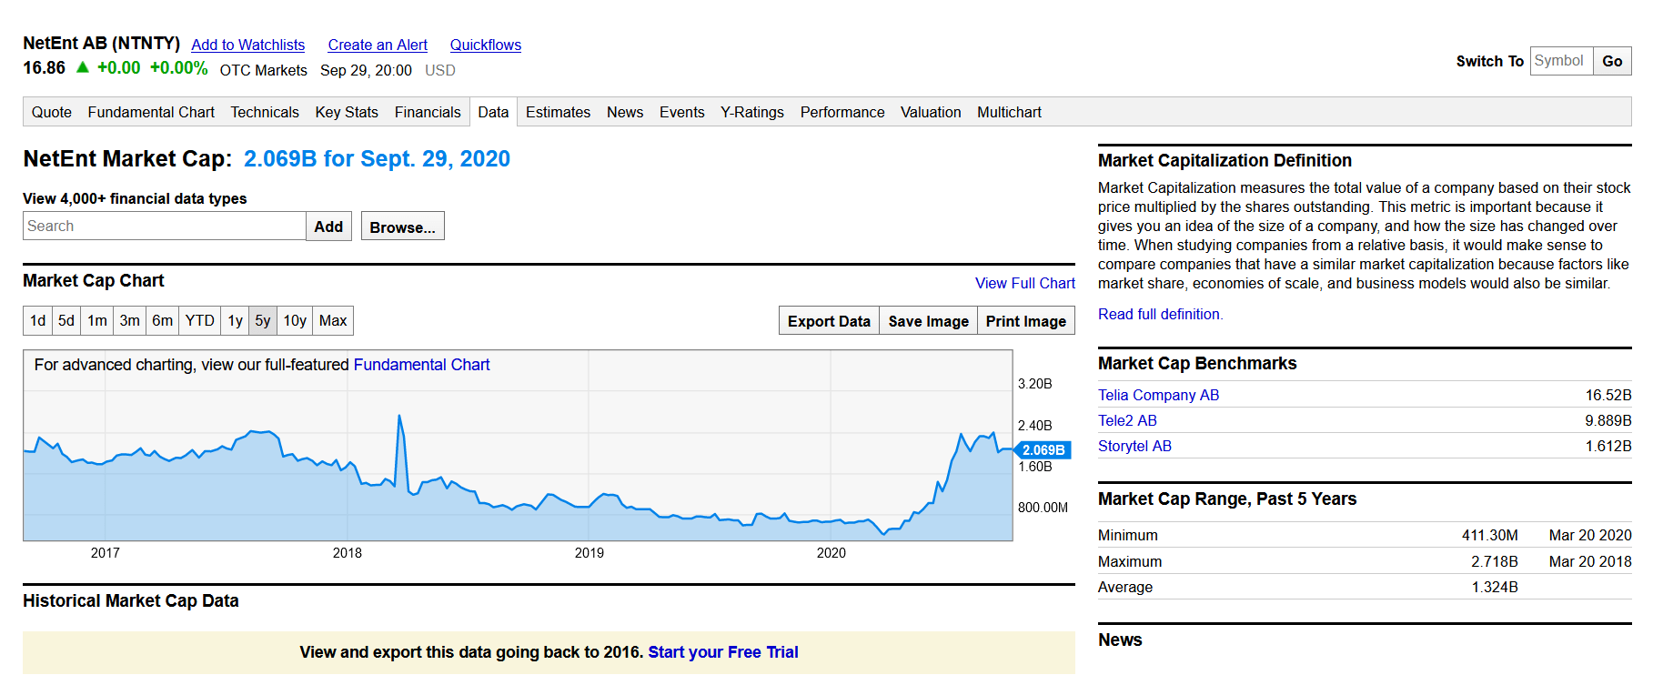
Task: Add NetEnt to Watchlists
Action: [x=247, y=45]
